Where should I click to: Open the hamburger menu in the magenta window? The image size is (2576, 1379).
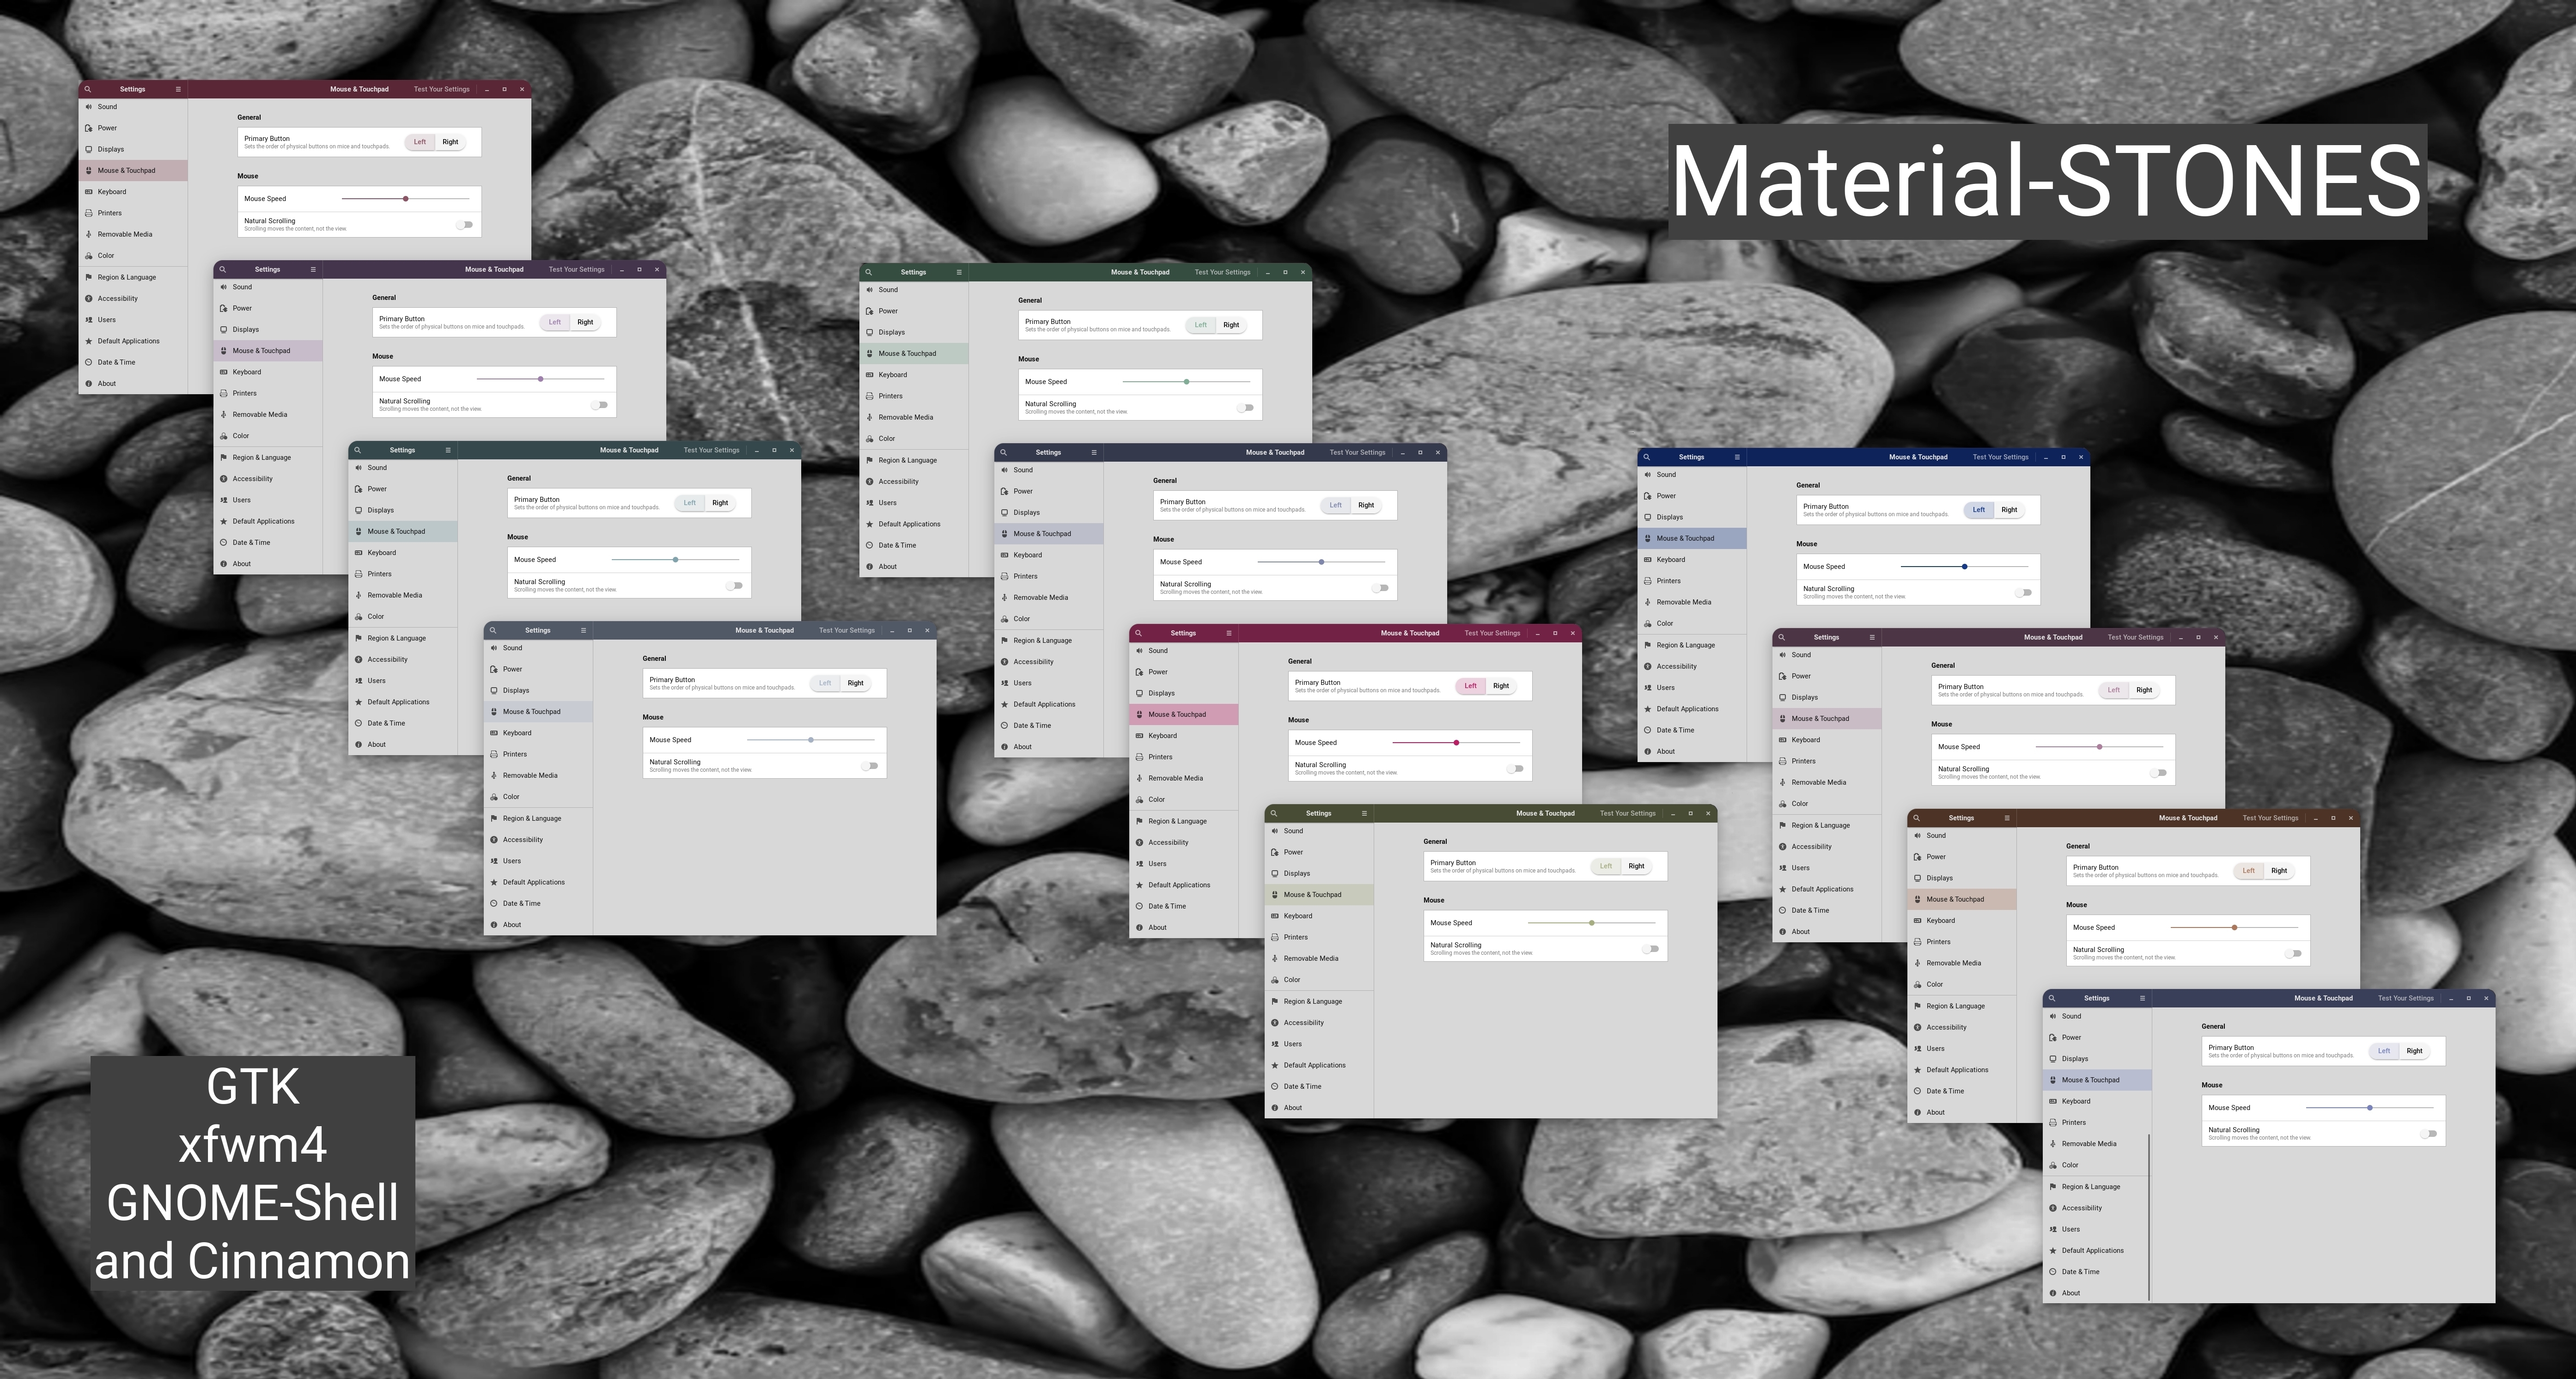click(x=1229, y=633)
